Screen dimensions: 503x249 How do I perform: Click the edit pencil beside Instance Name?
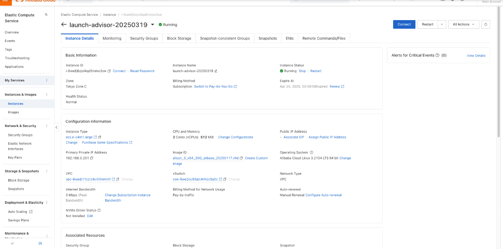[216, 71]
